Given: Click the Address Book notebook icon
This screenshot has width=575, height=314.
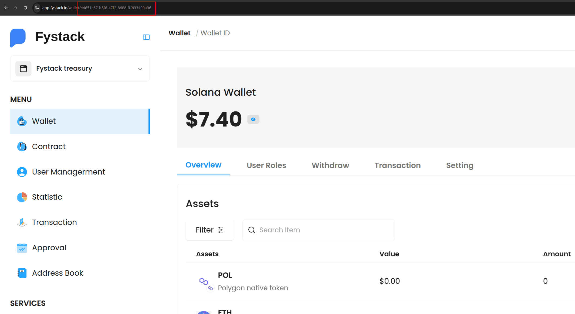Looking at the screenshot, I should [x=22, y=273].
